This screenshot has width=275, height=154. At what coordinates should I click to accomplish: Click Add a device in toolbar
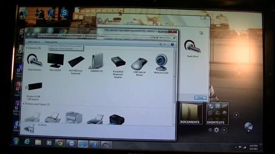(34, 42)
